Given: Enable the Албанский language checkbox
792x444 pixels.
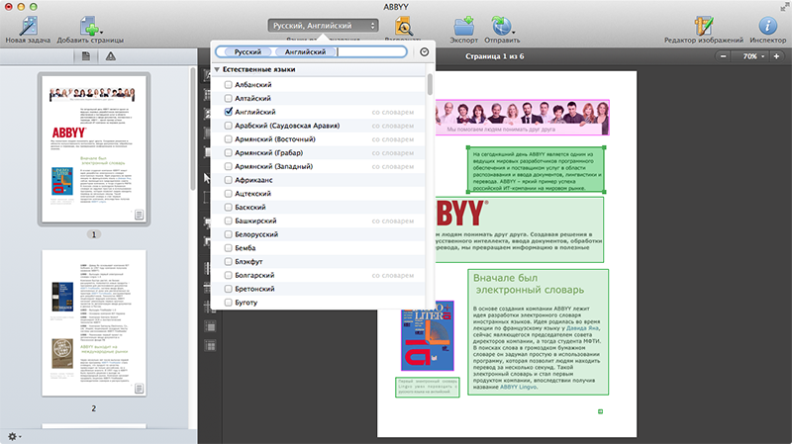Looking at the screenshot, I should pyautogui.click(x=229, y=87).
